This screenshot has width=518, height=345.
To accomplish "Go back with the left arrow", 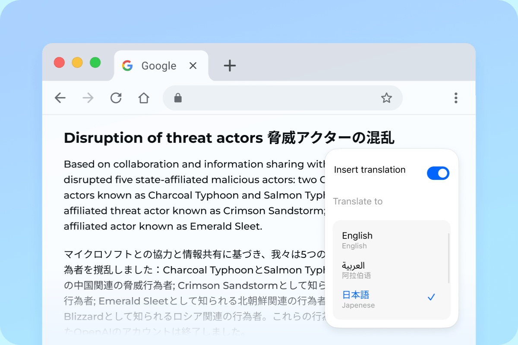I will [x=60, y=98].
